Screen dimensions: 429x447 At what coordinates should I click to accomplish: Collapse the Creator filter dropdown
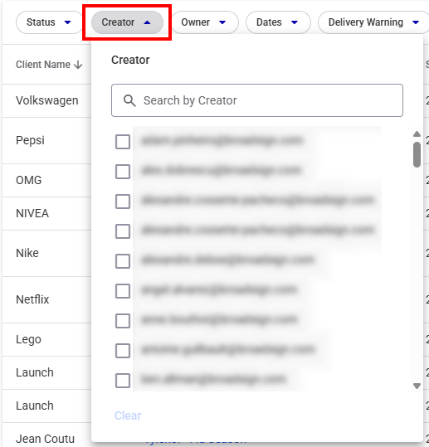coord(127,22)
